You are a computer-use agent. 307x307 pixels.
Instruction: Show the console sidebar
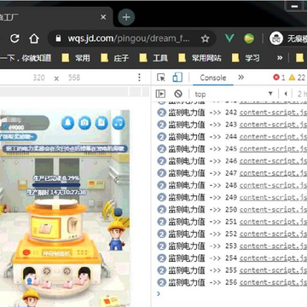click(160, 94)
